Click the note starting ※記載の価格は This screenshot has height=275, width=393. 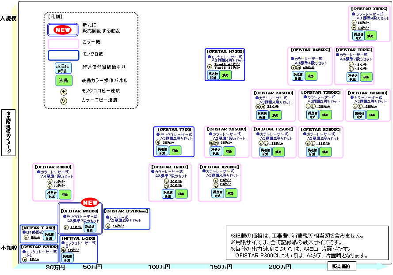point(297,236)
